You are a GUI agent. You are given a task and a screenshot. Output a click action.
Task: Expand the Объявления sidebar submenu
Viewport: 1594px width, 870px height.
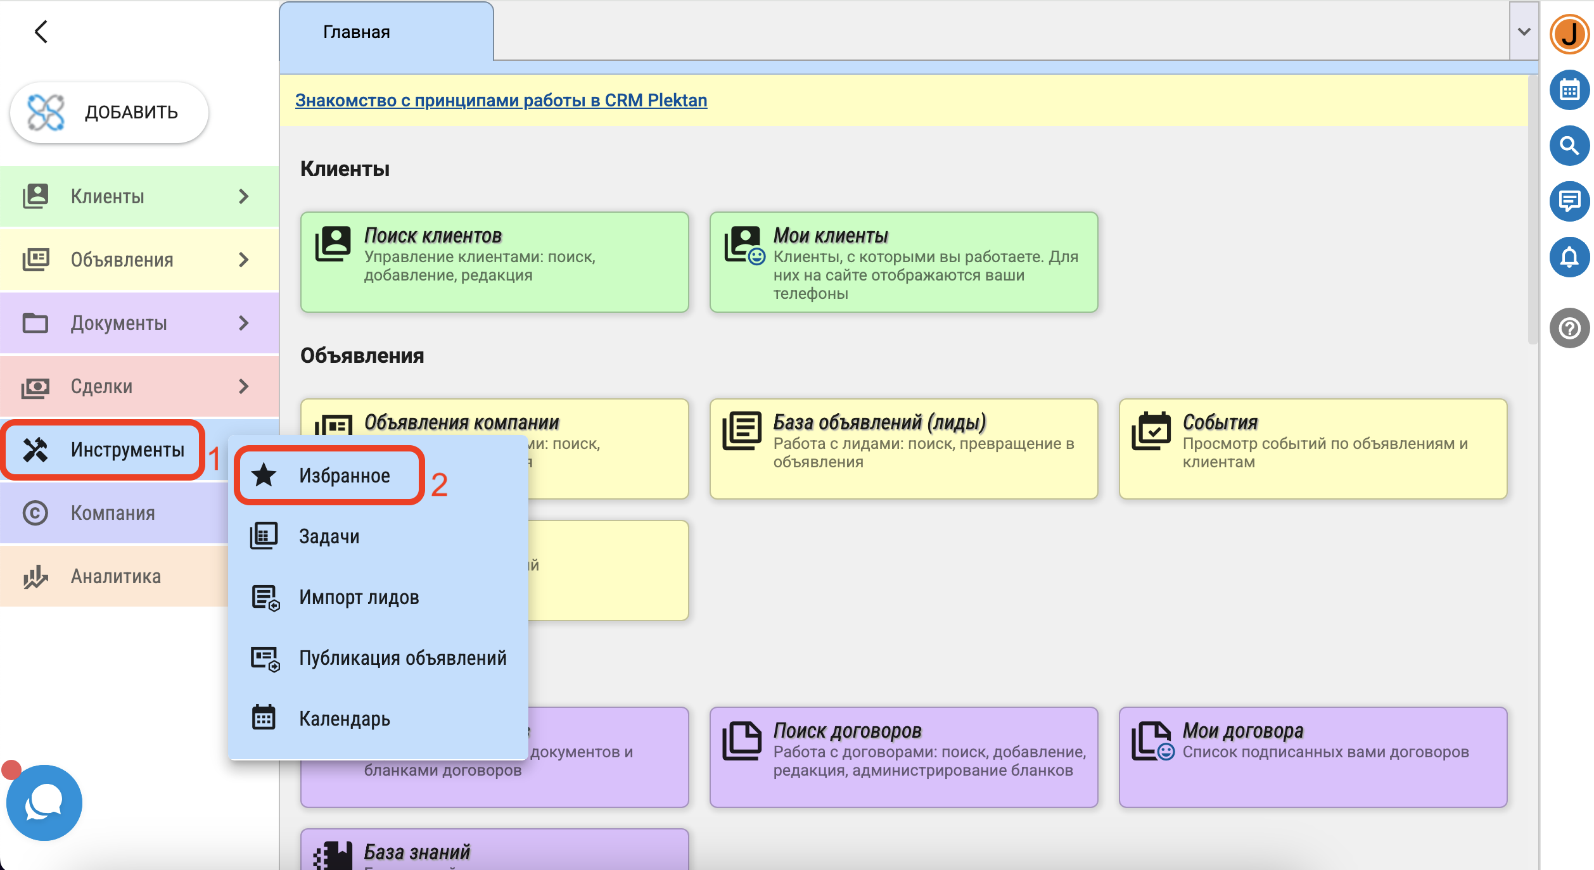pyautogui.click(x=243, y=260)
